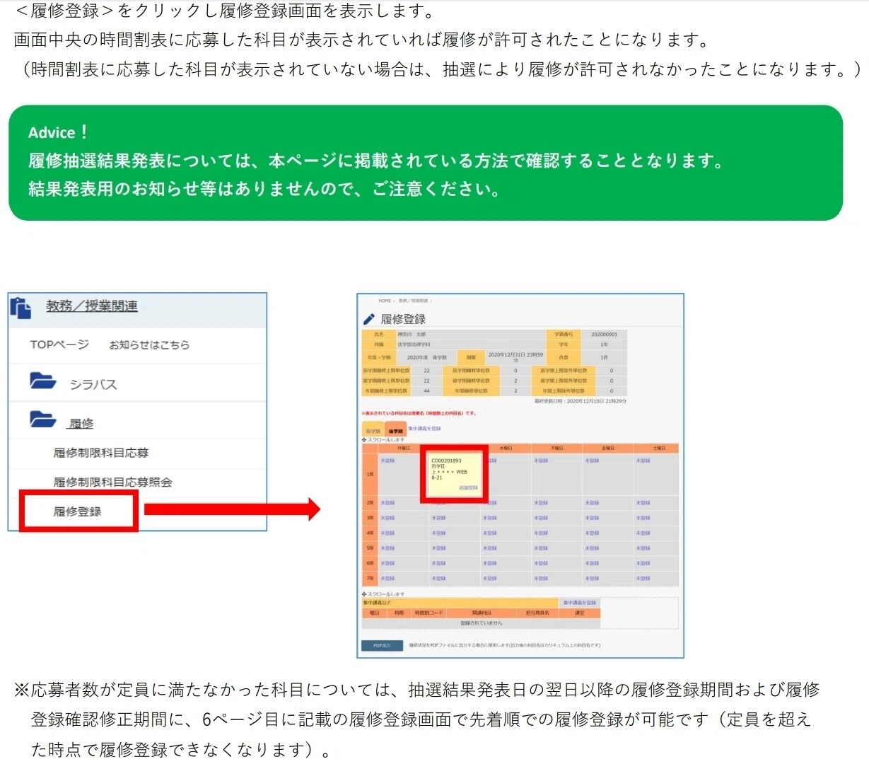Click 集中講義を登録 in the intensive course table
This screenshot has height=764, width=869.
580,603
